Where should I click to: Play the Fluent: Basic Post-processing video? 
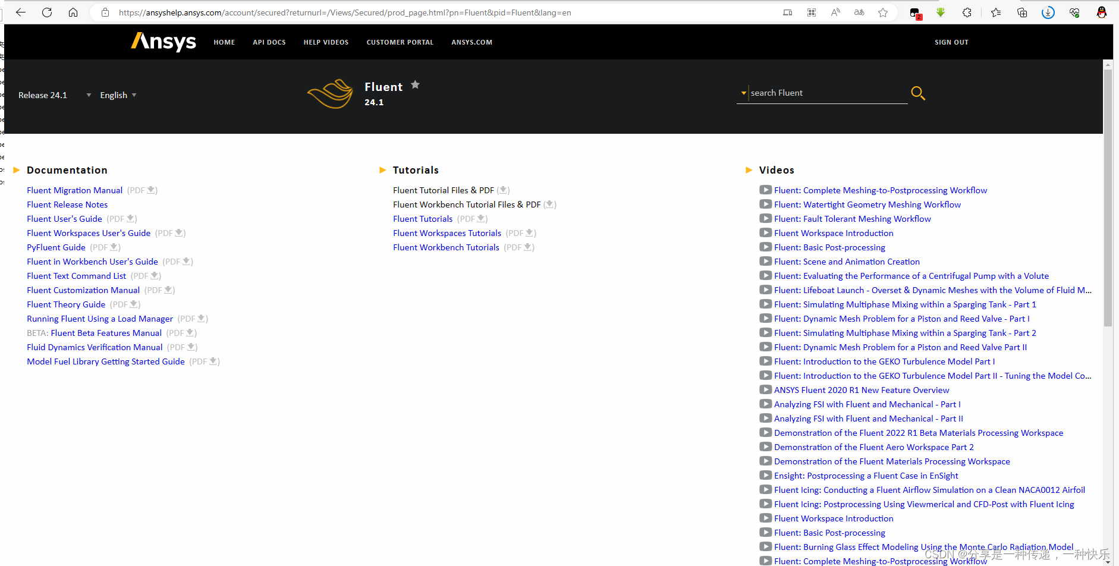[x=829, y=247]
